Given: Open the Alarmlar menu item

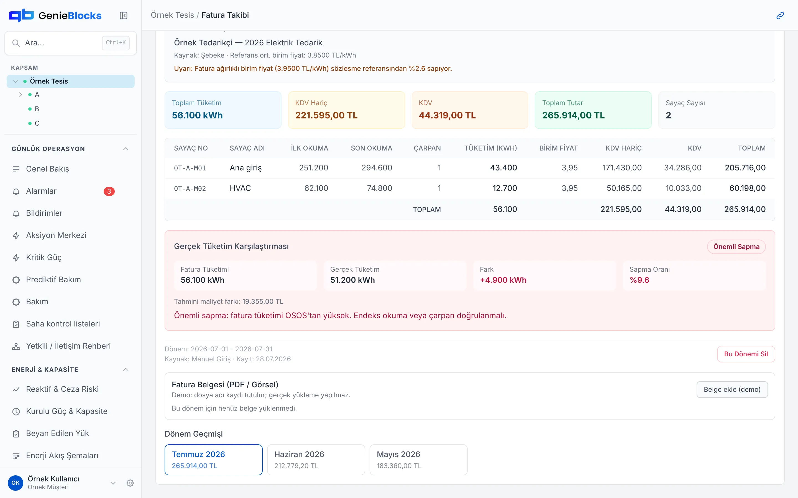Looking at the screenshot, I should click(70, 191).
